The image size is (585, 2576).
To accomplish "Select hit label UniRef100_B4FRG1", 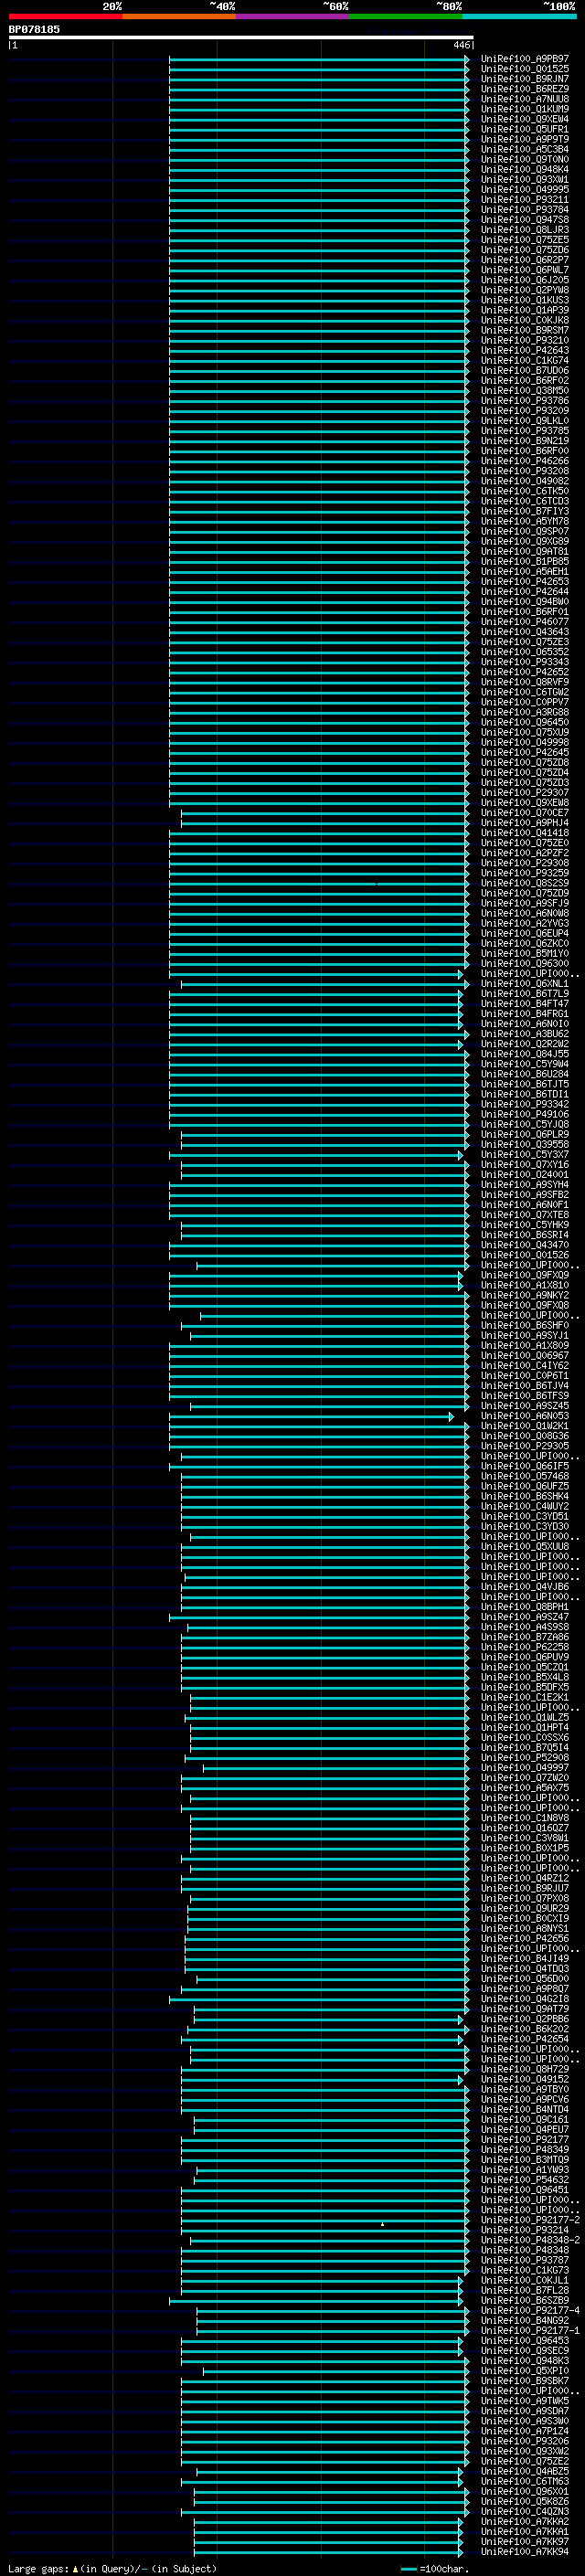I will pos(524,1014).
